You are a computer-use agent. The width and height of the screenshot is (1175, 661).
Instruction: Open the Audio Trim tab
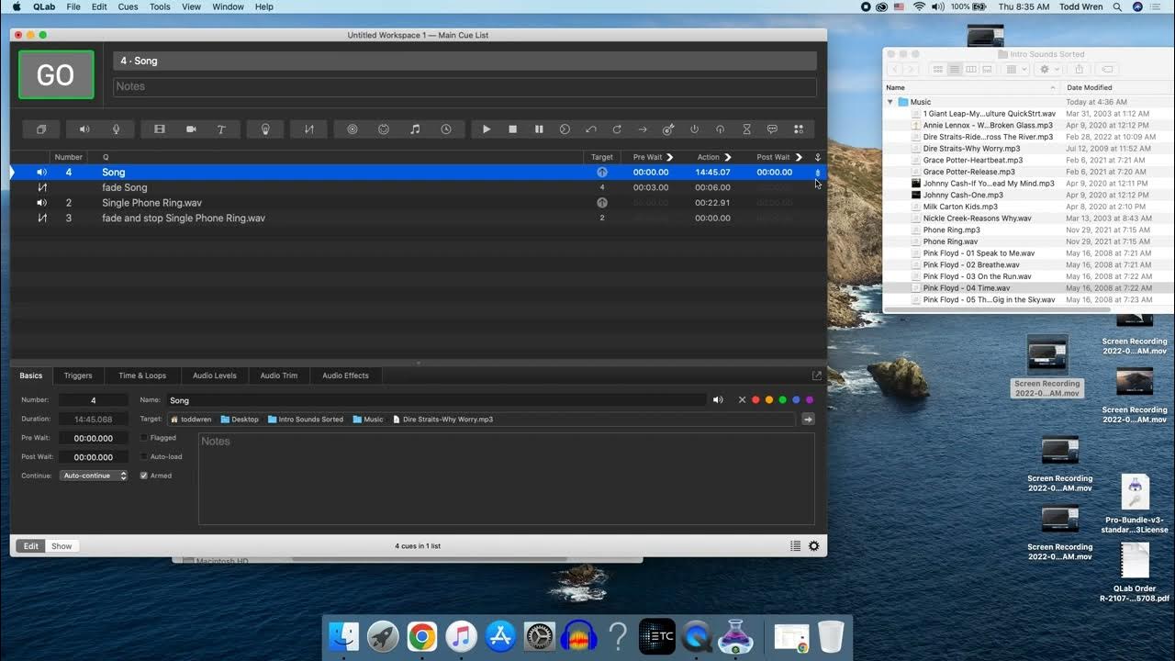click(x=279, y=375)
